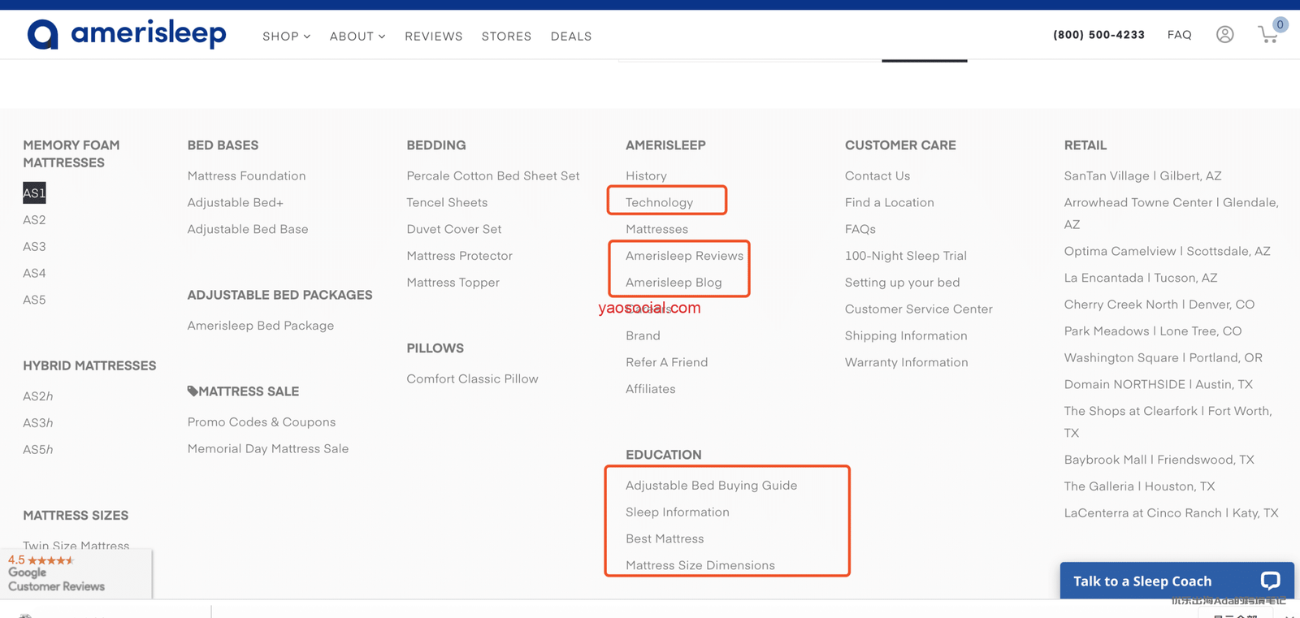This screenshot has height=618, width=1300.
Task: Open the 100-Night Sleep Trial link
Action: point(905,256)
